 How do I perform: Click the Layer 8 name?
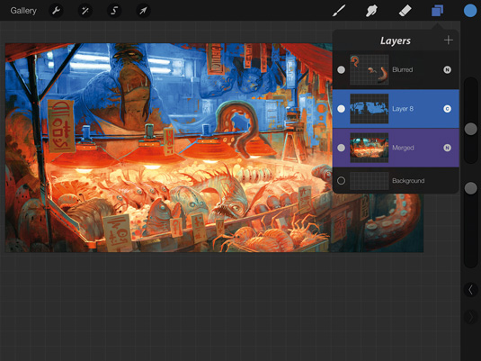(403, 109)
